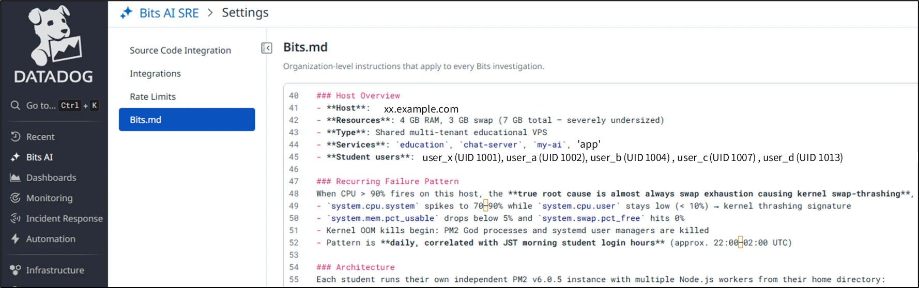This screenshot has height=288, width=919.
Task: Collapse the settings side panel
Action: [267, 48]
